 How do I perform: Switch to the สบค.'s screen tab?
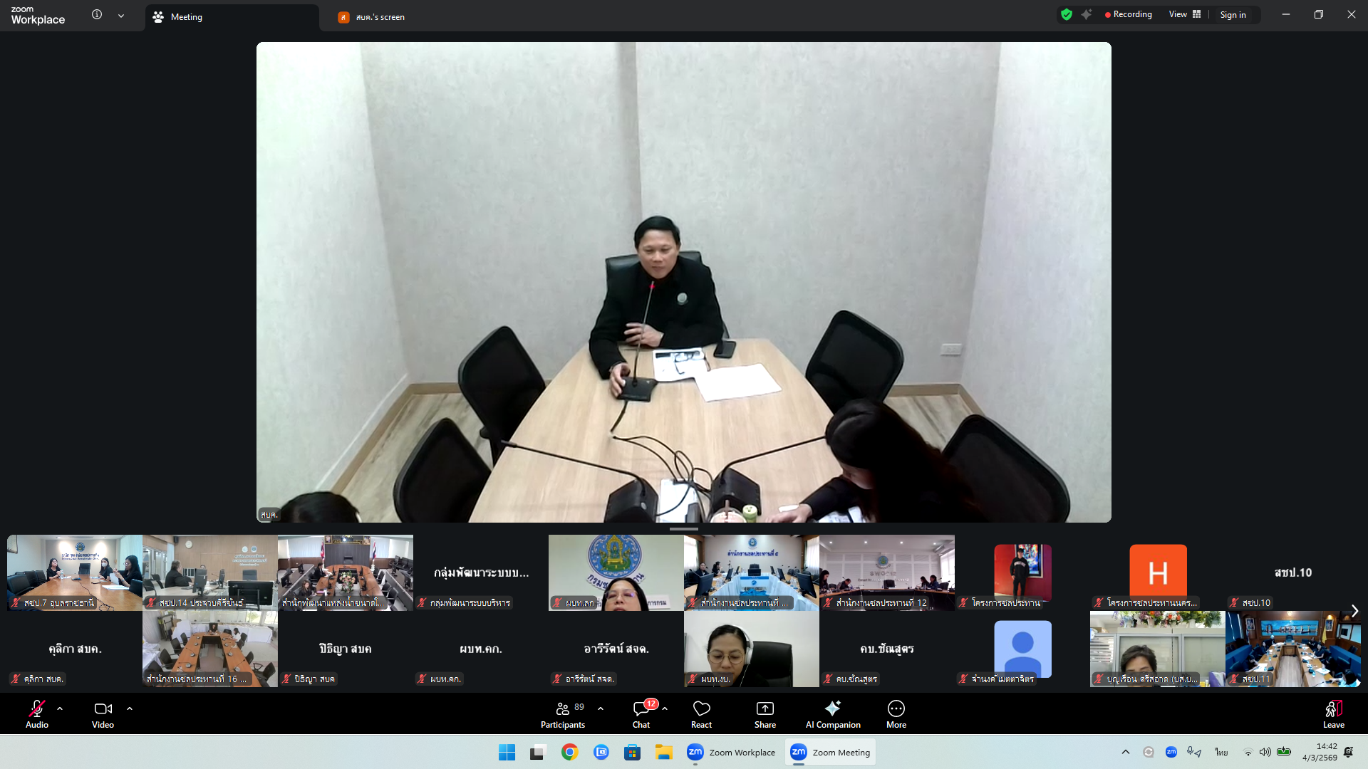(x=380, y=17)
